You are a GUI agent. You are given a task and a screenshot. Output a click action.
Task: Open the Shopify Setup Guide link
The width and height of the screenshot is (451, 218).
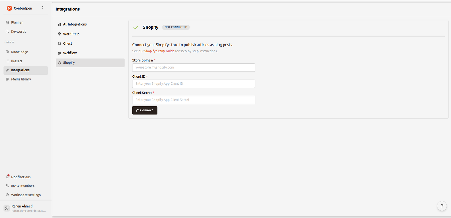click(x=159, y=51)
